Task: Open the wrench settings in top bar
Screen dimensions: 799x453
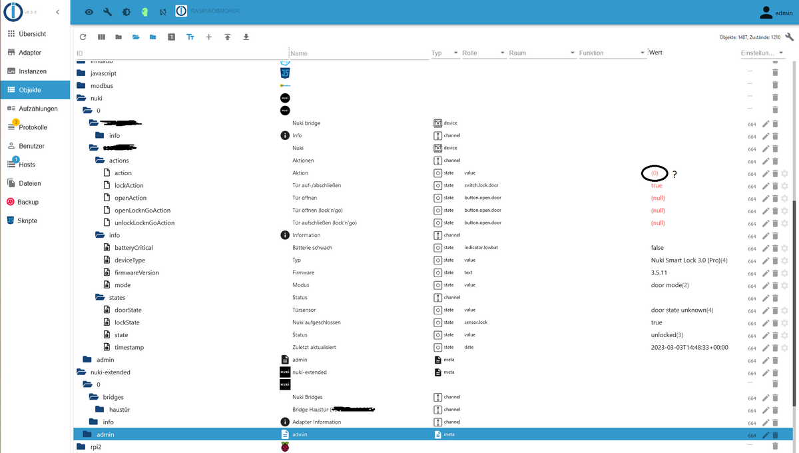Action: (108, 12)
